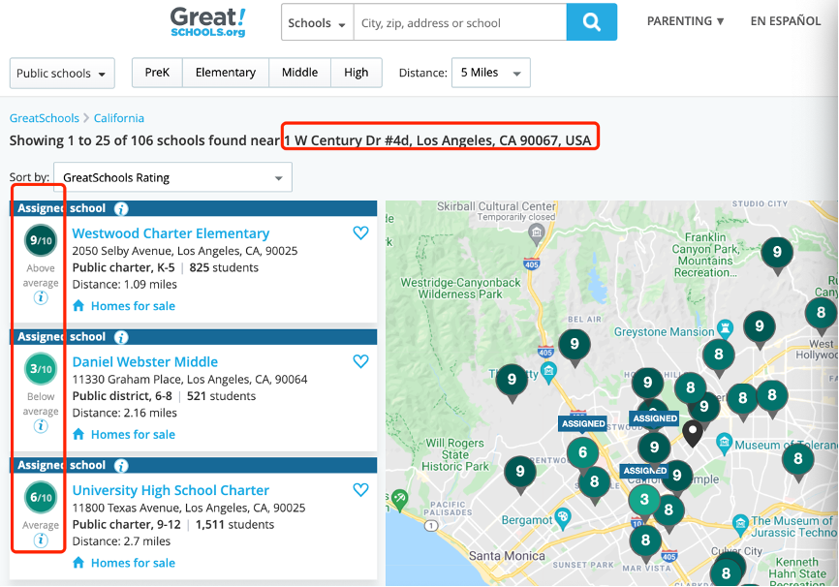839x587 pixels.
Task: Toggle the Middle grade filter
Action: pyautogui.click(x=300, y=73)
